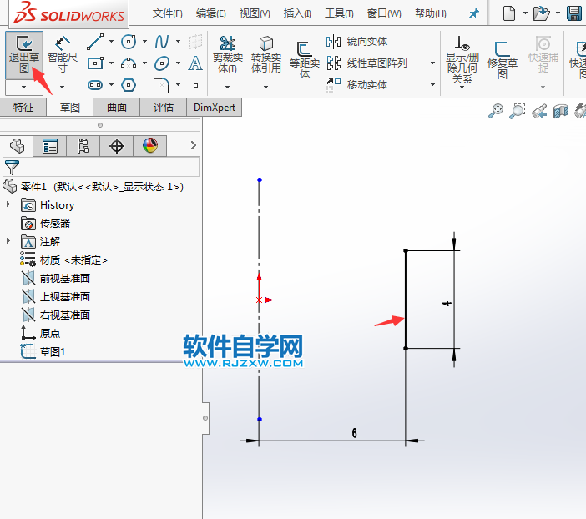Switch to the DimXpert ribbon tab
Image resolution: width=586 pixels, height=519 pixels.
pyautogui.click(x=215, y=108)
